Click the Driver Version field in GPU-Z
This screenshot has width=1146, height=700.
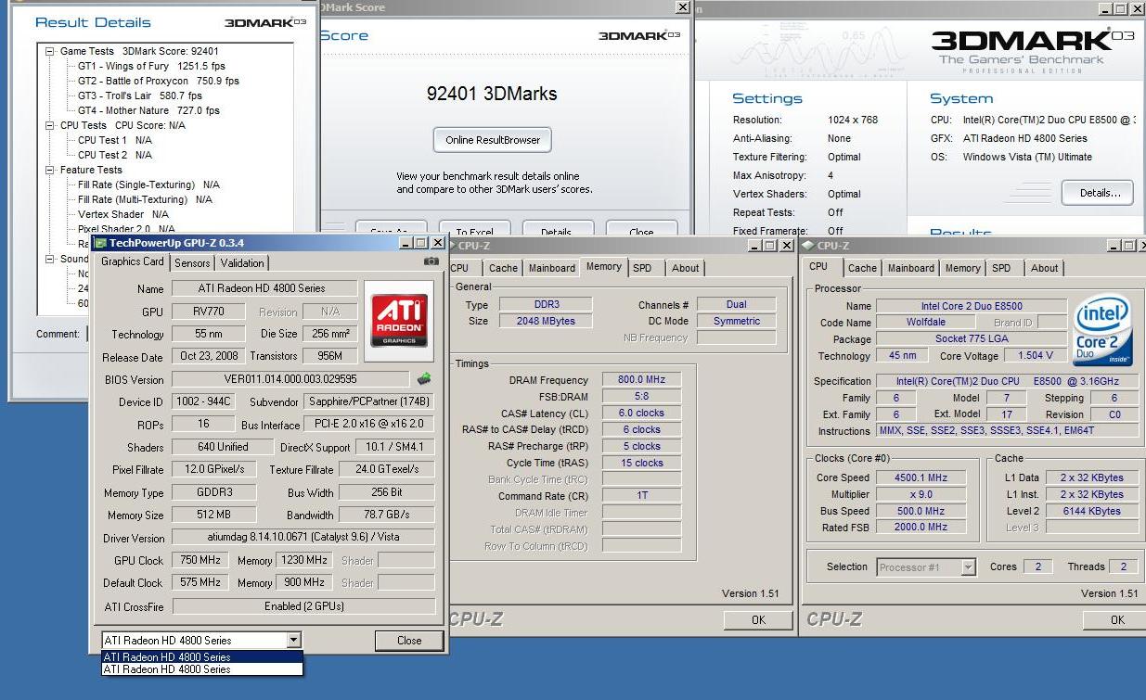(303, 538)
